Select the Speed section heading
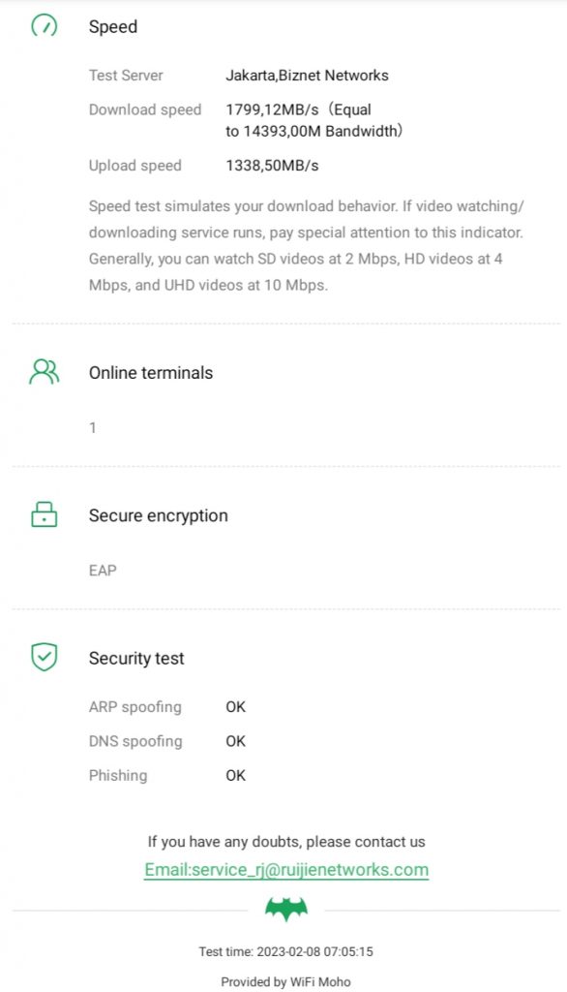The width and height of the screenshot is (567, 992). click(113, 26)
